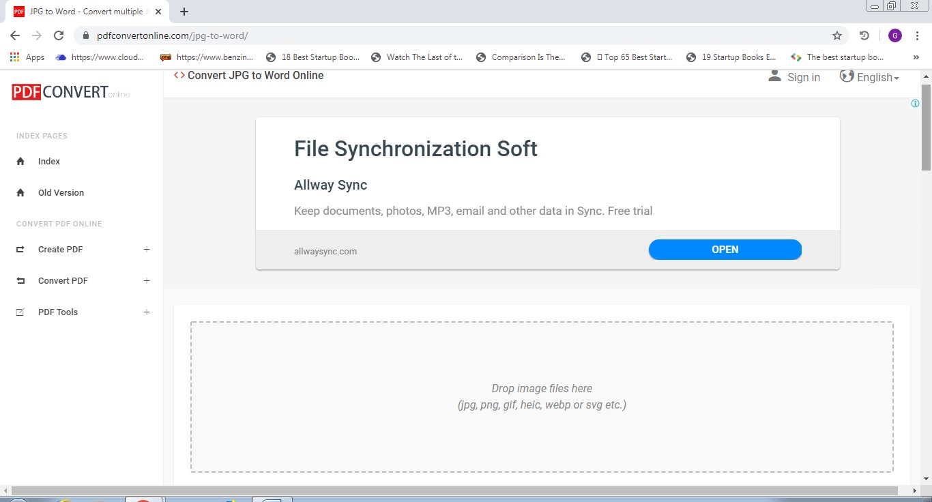This screenshot has width=932, height=502.
Task: Click the Convert JPG to Word Online heading
Action: tap(255, 75)
